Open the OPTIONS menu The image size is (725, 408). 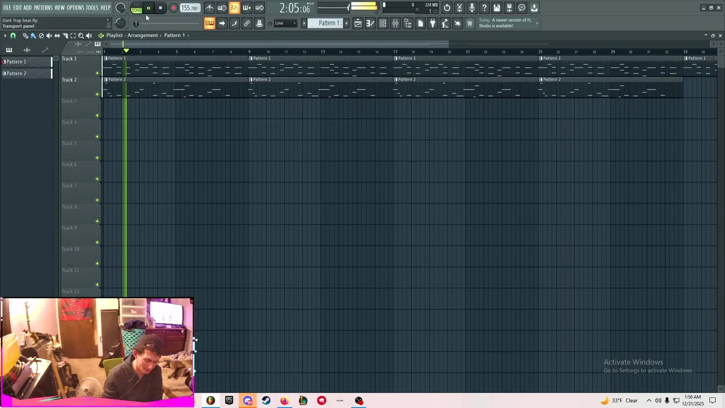[x=75, y=7]
